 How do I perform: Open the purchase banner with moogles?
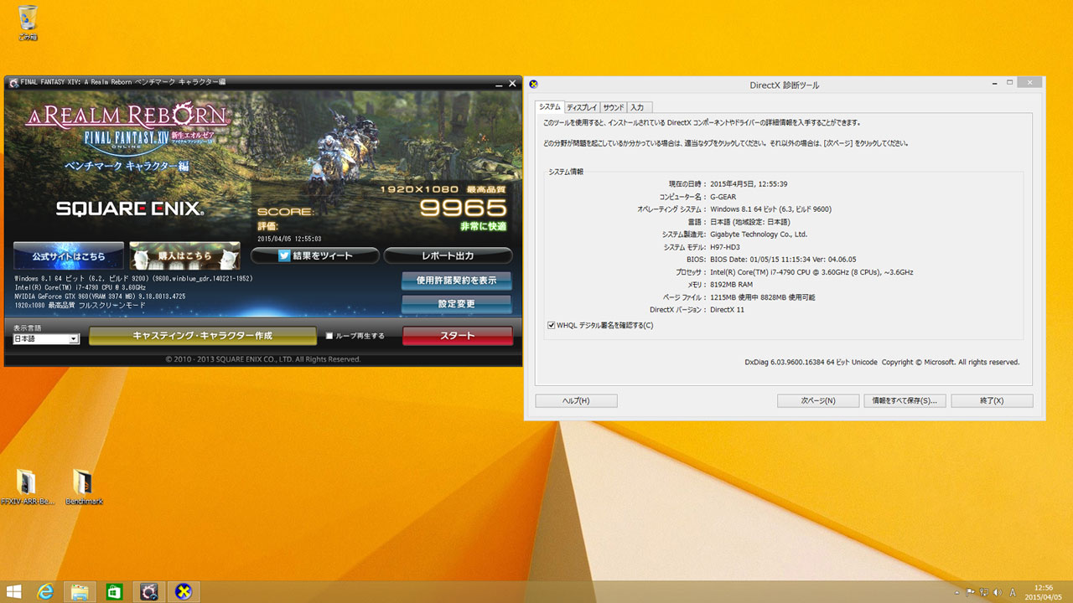tap(184, 255)
